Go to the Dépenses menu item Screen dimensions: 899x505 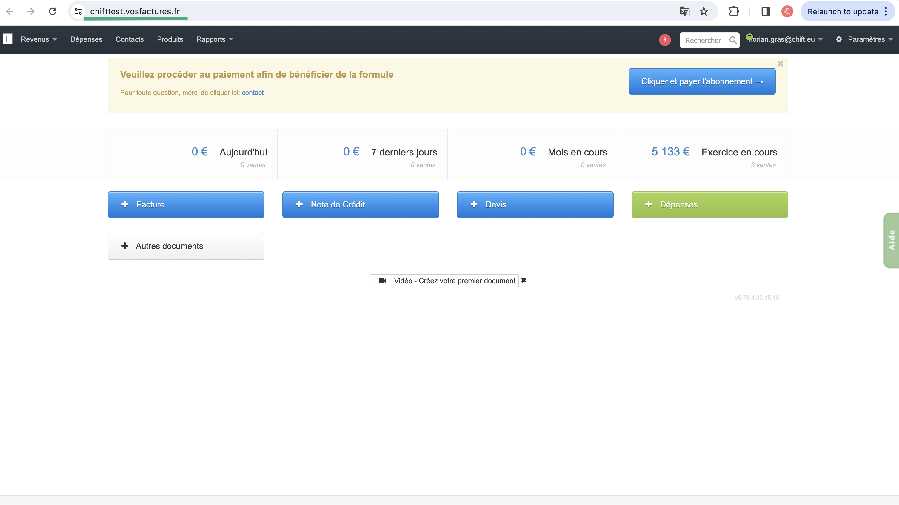(86, 39)
